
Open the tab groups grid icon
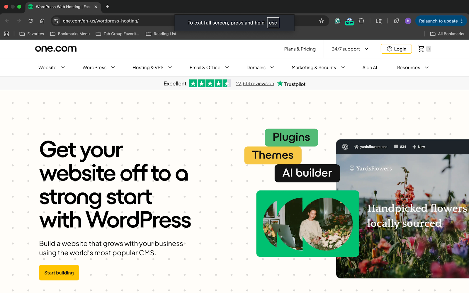(6, 34)
